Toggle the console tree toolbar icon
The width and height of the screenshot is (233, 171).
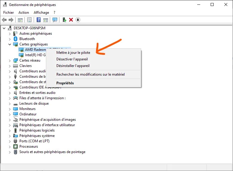[20, 20]
